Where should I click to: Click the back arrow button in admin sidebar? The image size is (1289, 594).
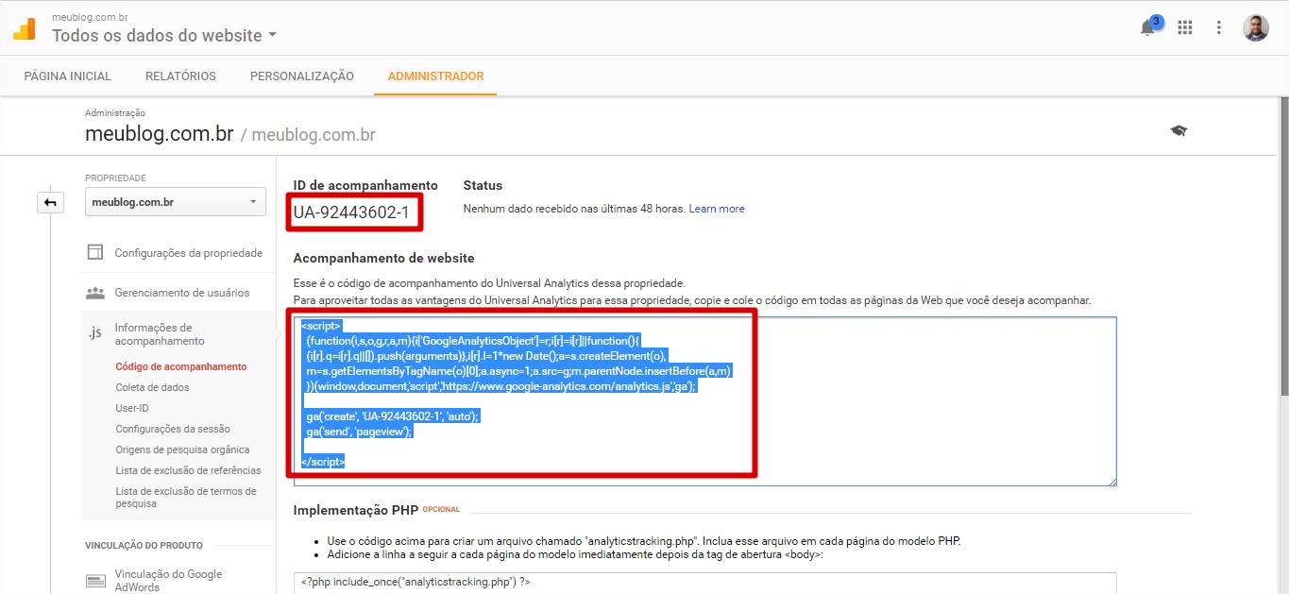click(50, 202)
